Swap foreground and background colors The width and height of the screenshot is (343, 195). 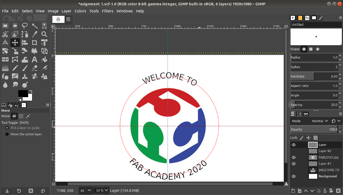point(31,91)
